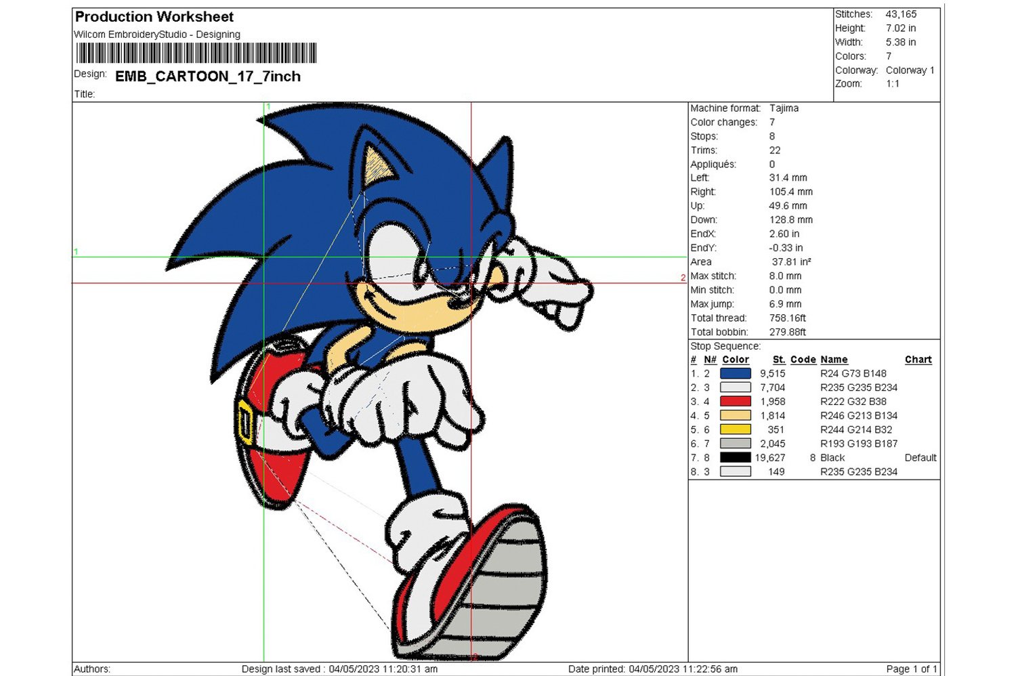The height and width of the screenshot is (676, 1016).
Task: Select the EndY value '-0.33 in'
Action: tap(786, 248)
